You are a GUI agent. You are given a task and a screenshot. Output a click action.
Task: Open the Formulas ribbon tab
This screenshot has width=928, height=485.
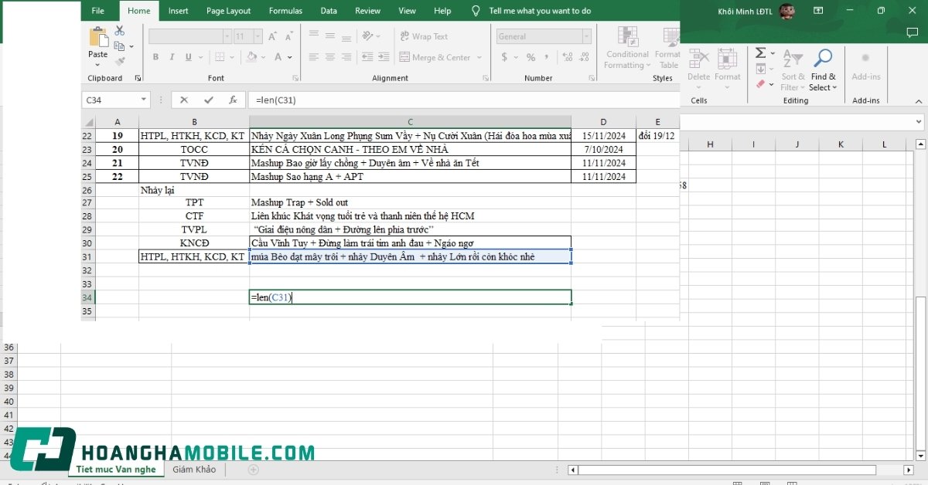coord(285,11)
